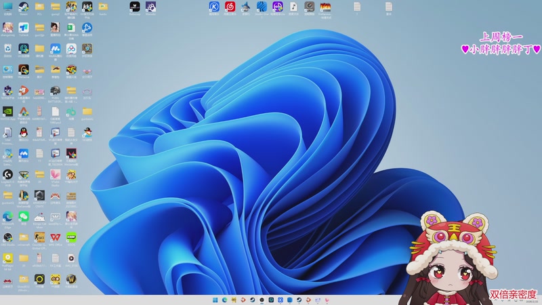
Task: Select the Recycle Bin icon
Action: click(x=7, y=49)
